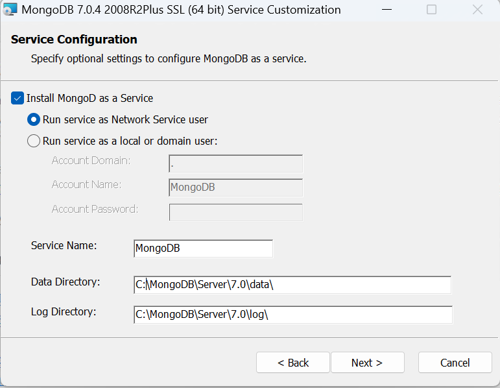This screenshot has width=500, height=388.
Task: Click the Service Configuration heading
Action: click(x=74, y=40)
